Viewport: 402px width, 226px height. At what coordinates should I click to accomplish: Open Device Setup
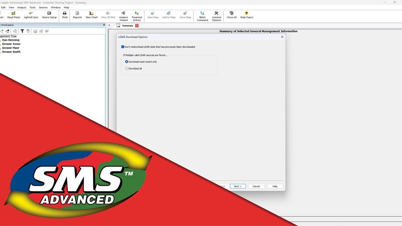(49, 15)
